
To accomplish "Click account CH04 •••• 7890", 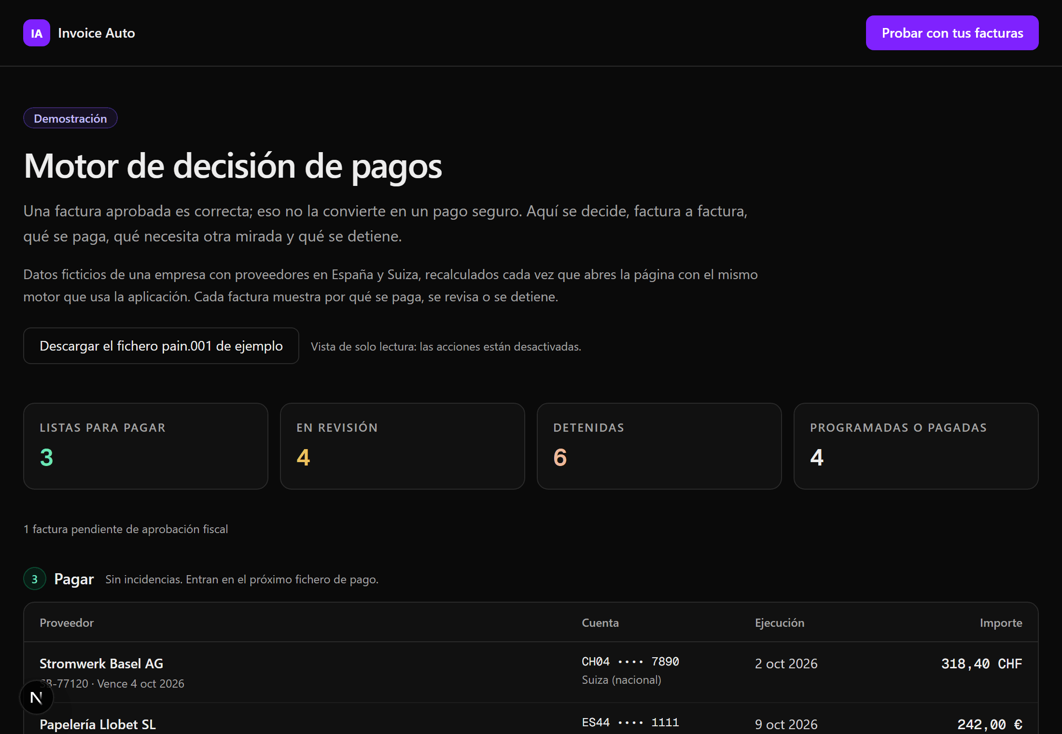I will pyautogui.click(x=630, y=662).
